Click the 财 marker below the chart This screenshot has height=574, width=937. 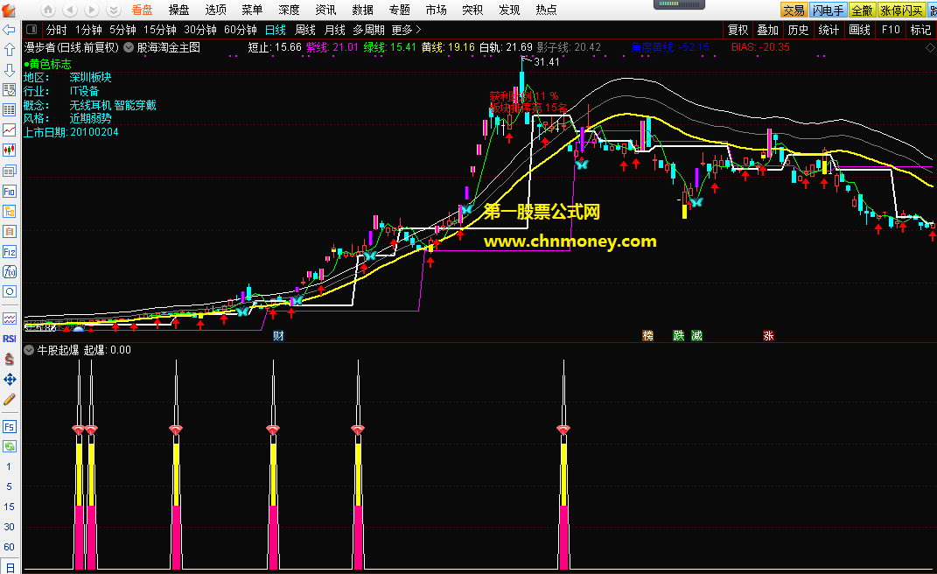point(278,335)
